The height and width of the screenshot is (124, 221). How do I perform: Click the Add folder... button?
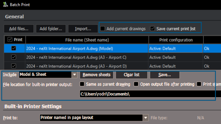coord(51,29)
